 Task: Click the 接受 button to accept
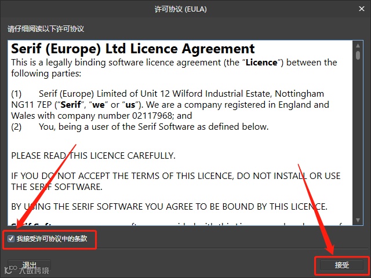[341, 265]
